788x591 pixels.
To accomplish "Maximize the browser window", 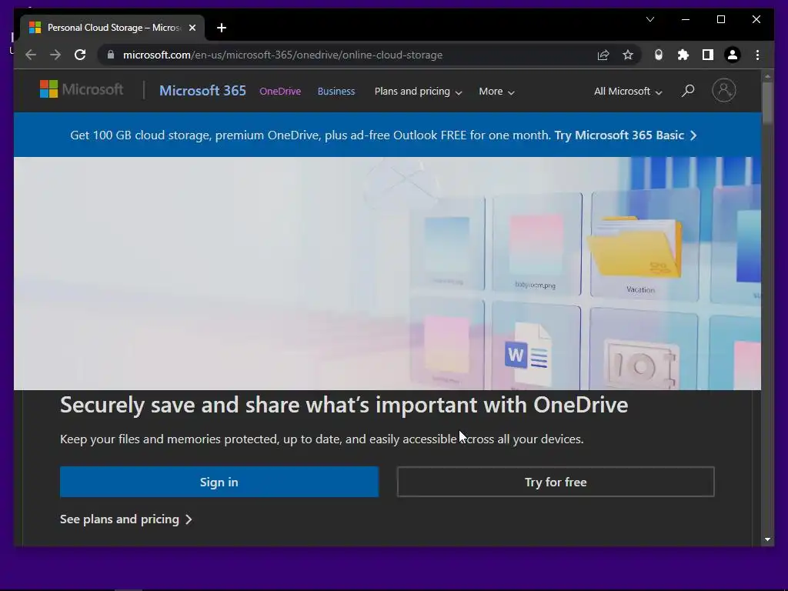I will click(720, 19).
